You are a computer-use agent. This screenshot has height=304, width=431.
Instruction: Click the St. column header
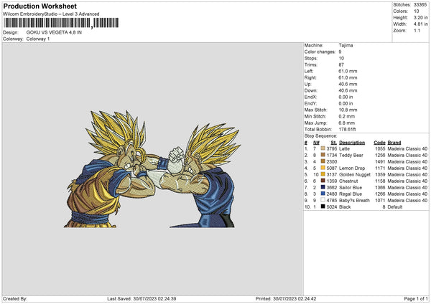[x=334, y=143]
